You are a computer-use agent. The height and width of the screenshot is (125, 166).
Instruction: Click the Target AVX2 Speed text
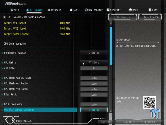click(x=15, y=23)
